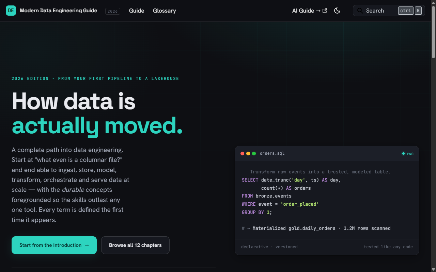The image size is (436, 272).
Task: Click the 'actually moved.' heading text
Action: click(x=97, y=125)
